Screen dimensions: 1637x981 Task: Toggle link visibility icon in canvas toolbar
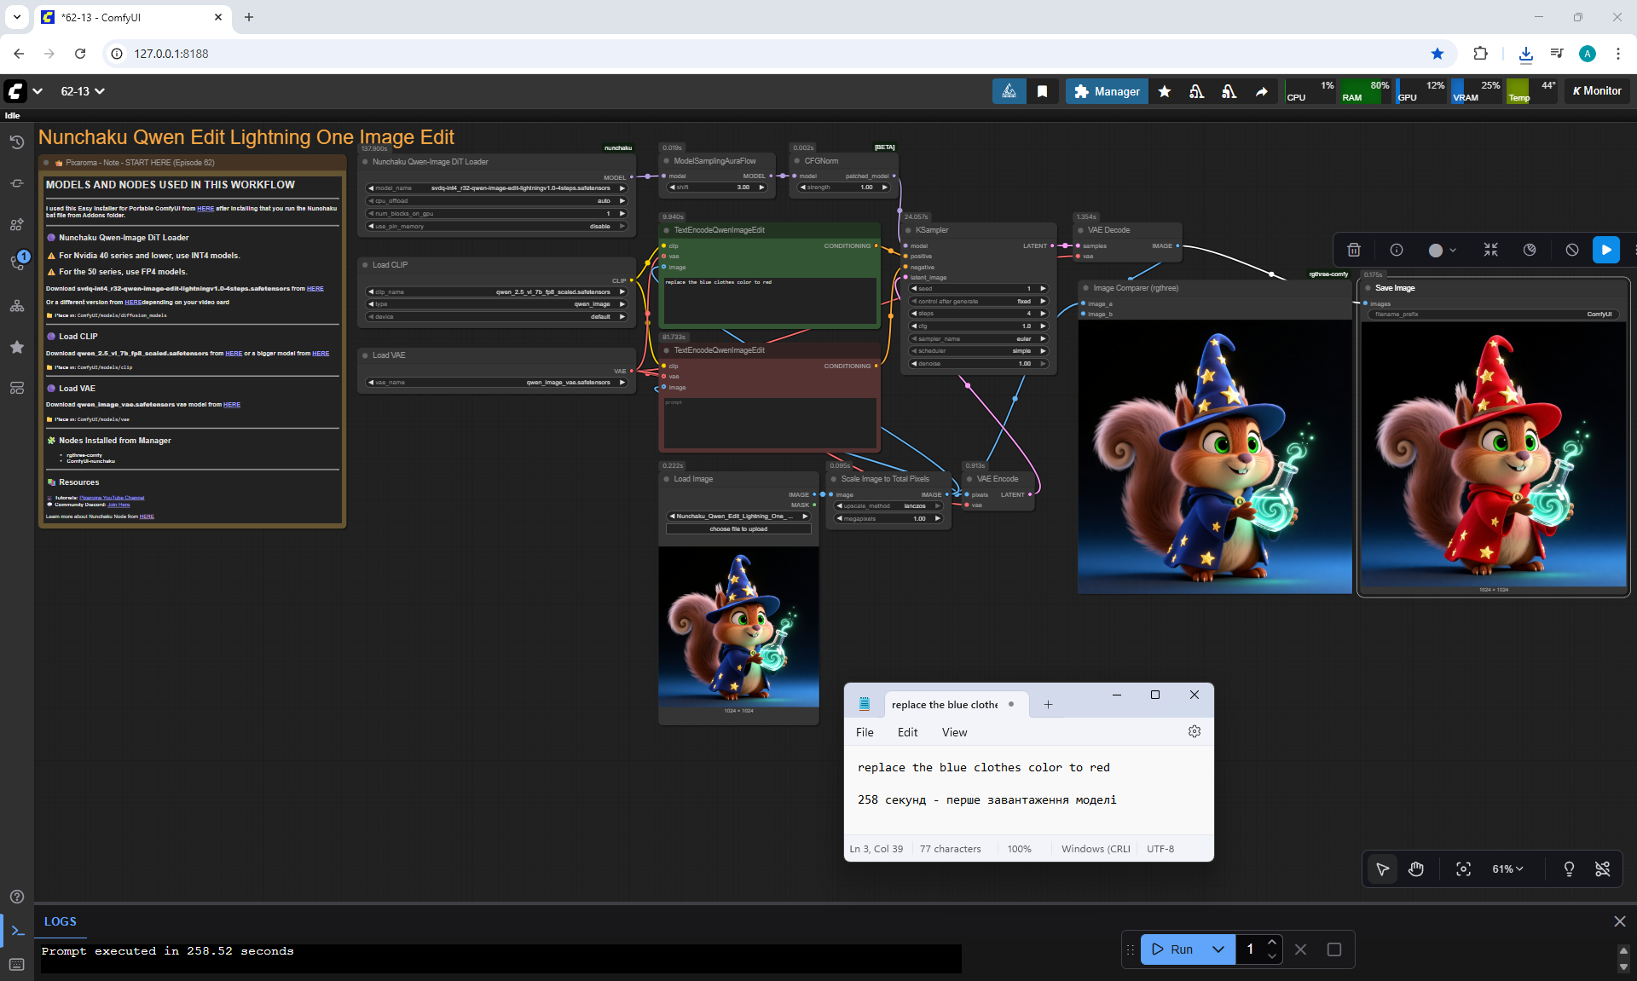[x=1602, y=868]
